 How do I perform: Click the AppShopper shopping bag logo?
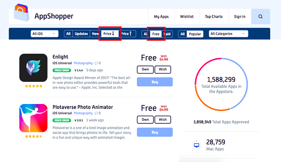(21, 13)
